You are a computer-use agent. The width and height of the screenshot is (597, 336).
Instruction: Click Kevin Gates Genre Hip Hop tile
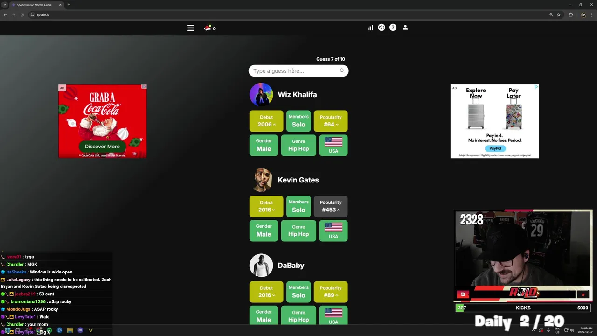coord(298,231)
